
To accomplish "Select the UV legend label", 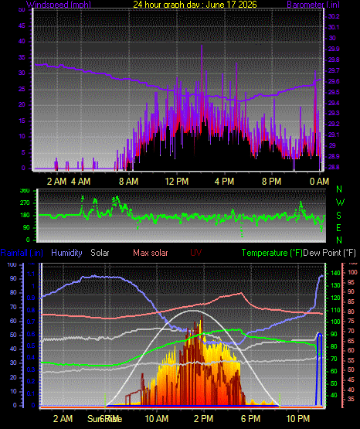I will (195, 253).
